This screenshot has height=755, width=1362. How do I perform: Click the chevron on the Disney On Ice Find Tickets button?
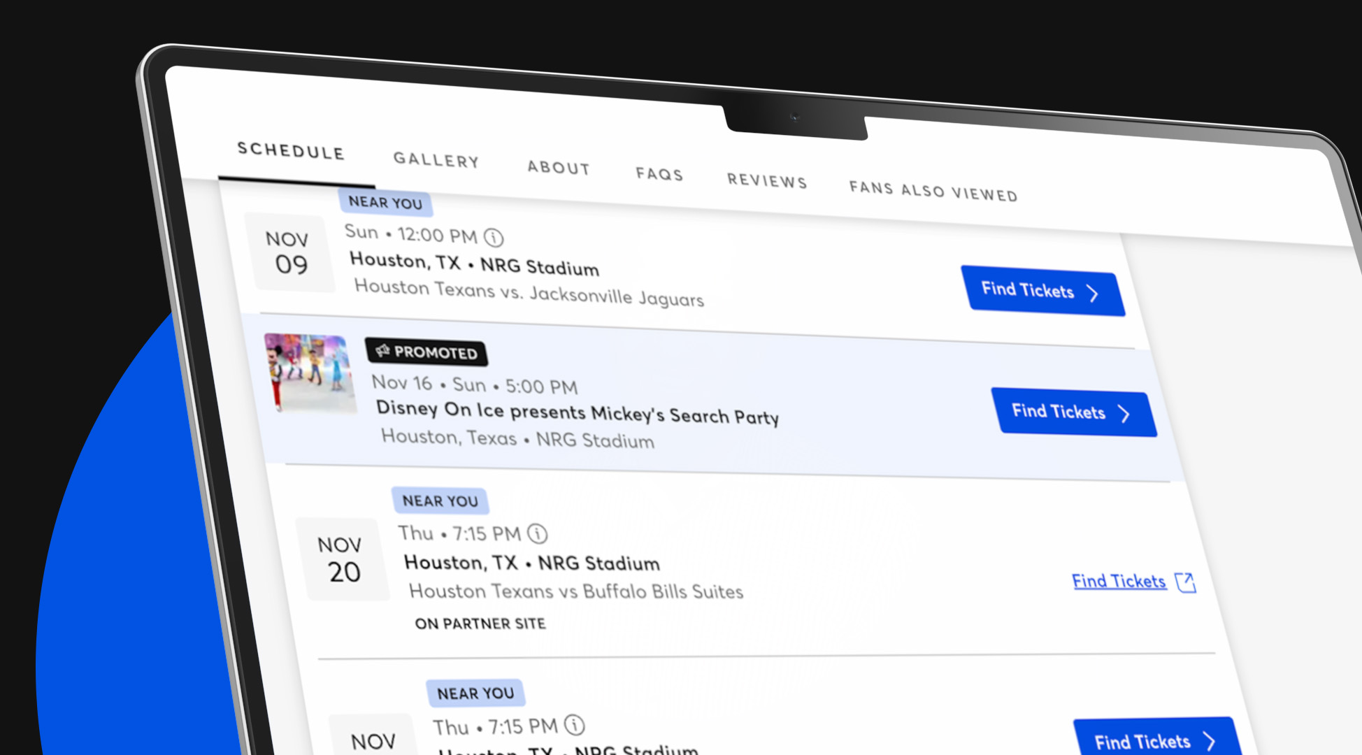pos(1125,414)
